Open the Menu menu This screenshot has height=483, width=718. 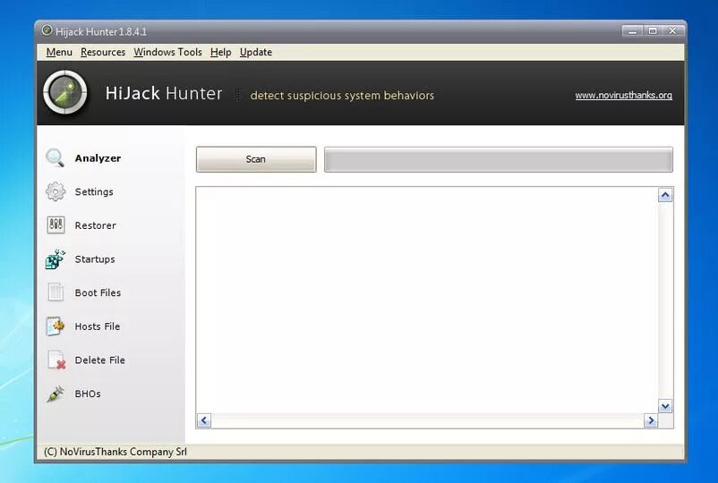pyautogui.click(x=59, y=52)
